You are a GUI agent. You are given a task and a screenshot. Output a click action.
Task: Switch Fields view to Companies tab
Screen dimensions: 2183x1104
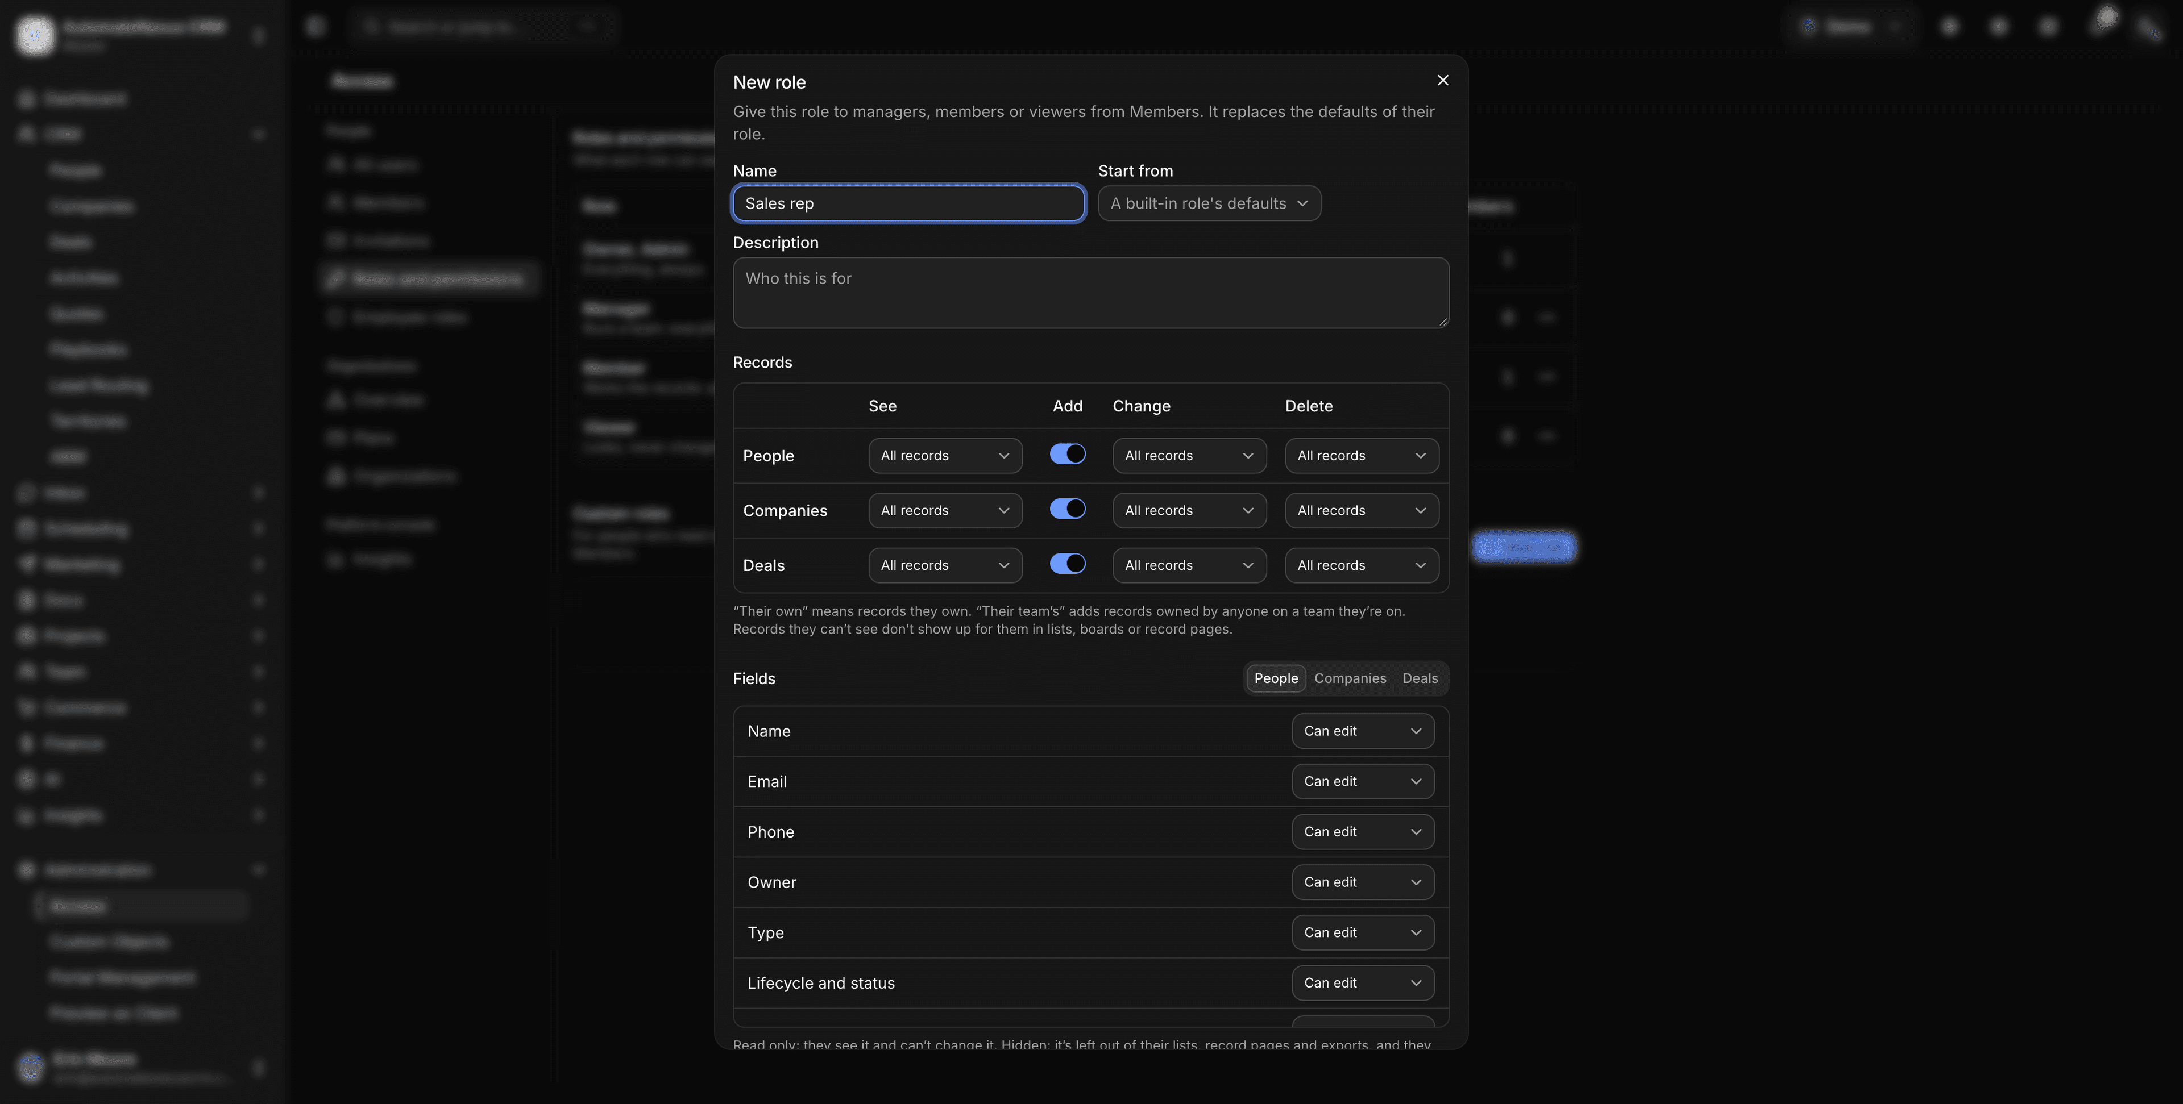pos(1350,678)
